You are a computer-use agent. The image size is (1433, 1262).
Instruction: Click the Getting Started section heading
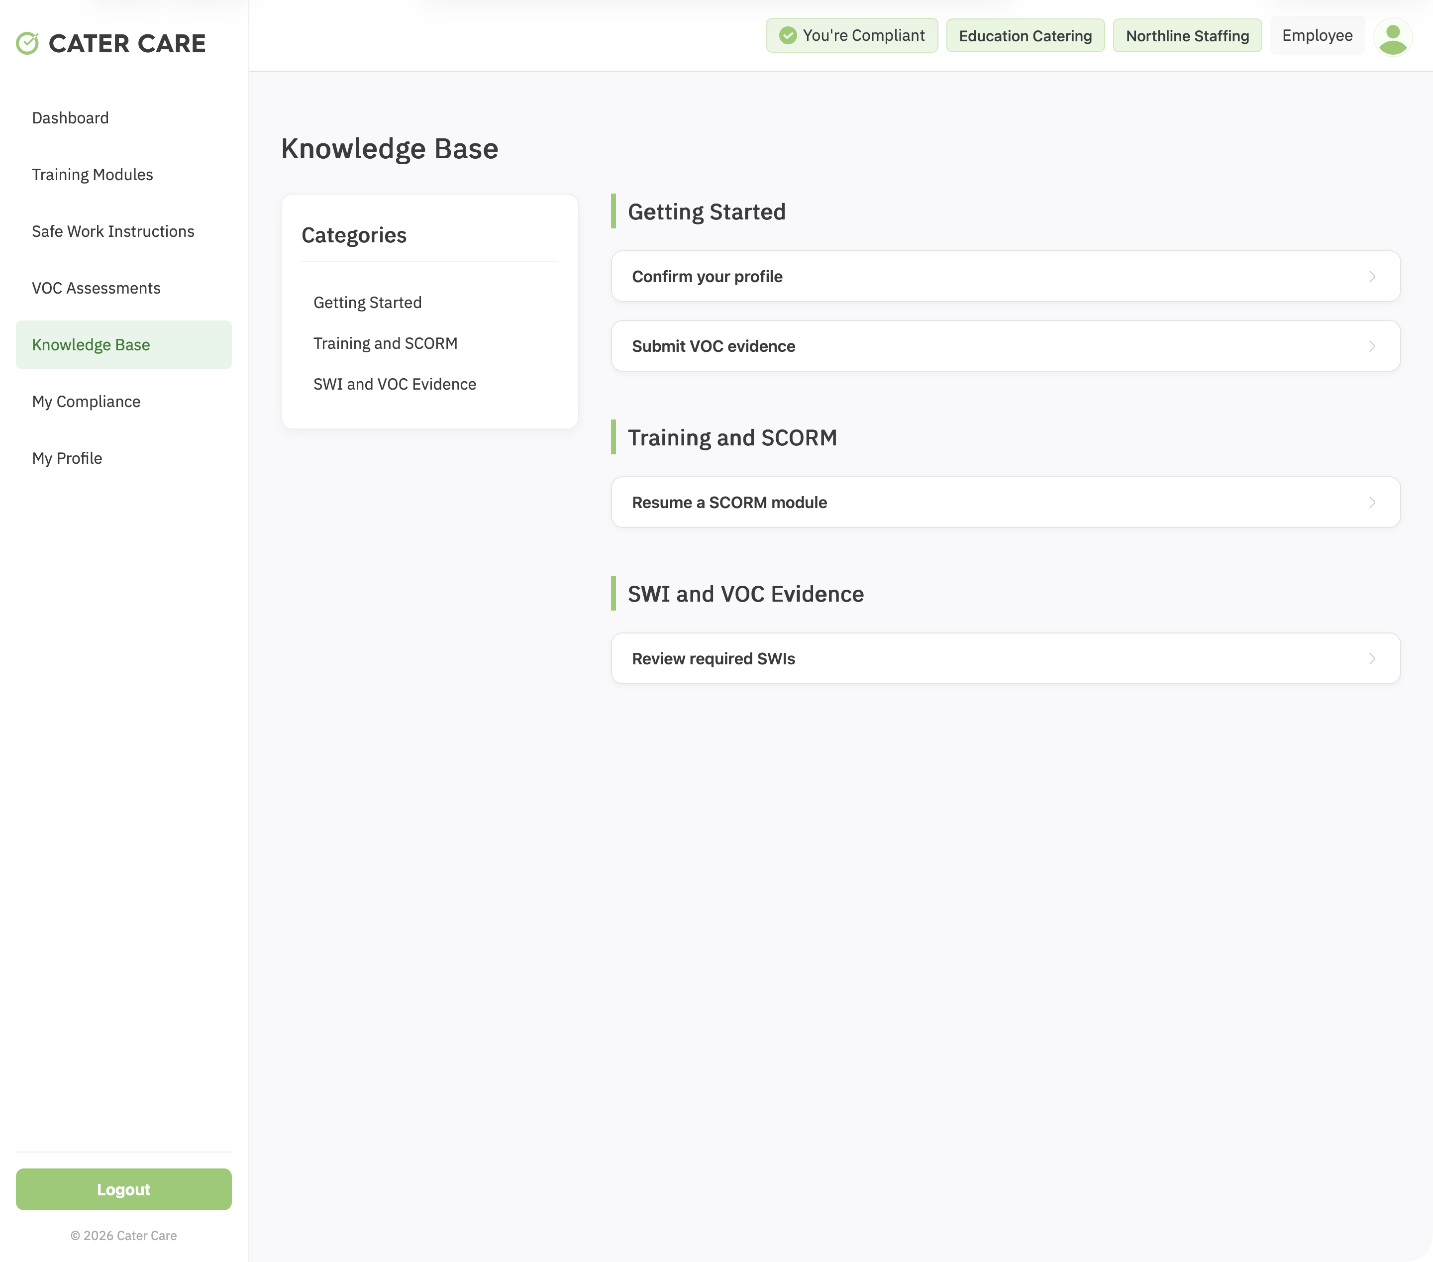point(706,211)
